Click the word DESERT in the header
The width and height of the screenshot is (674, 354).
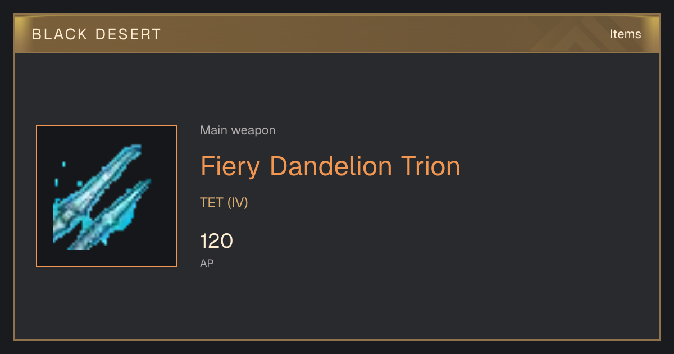pyautogui.click(x=129, y=34)
